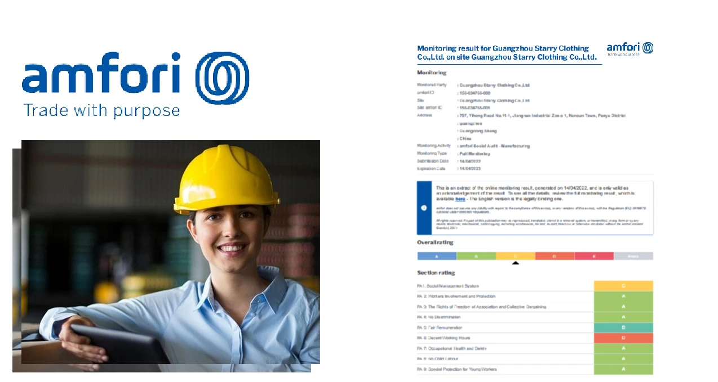718x382 pixels.
Task: Click the green A rating cell for PA 9
Action: [623, 369]
